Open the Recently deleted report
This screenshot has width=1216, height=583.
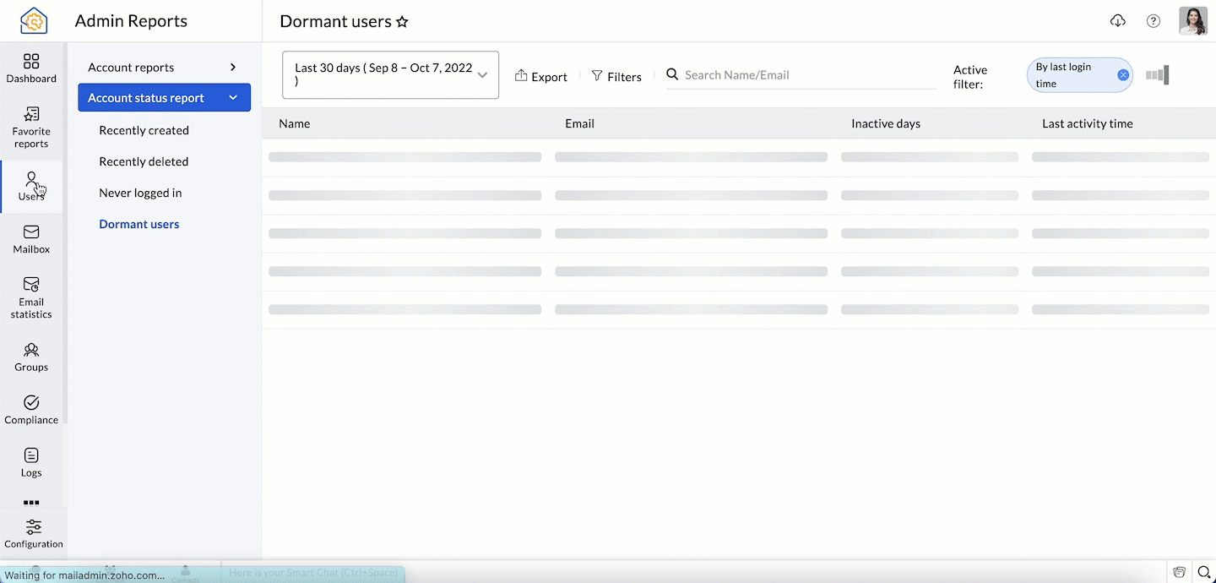144,161
